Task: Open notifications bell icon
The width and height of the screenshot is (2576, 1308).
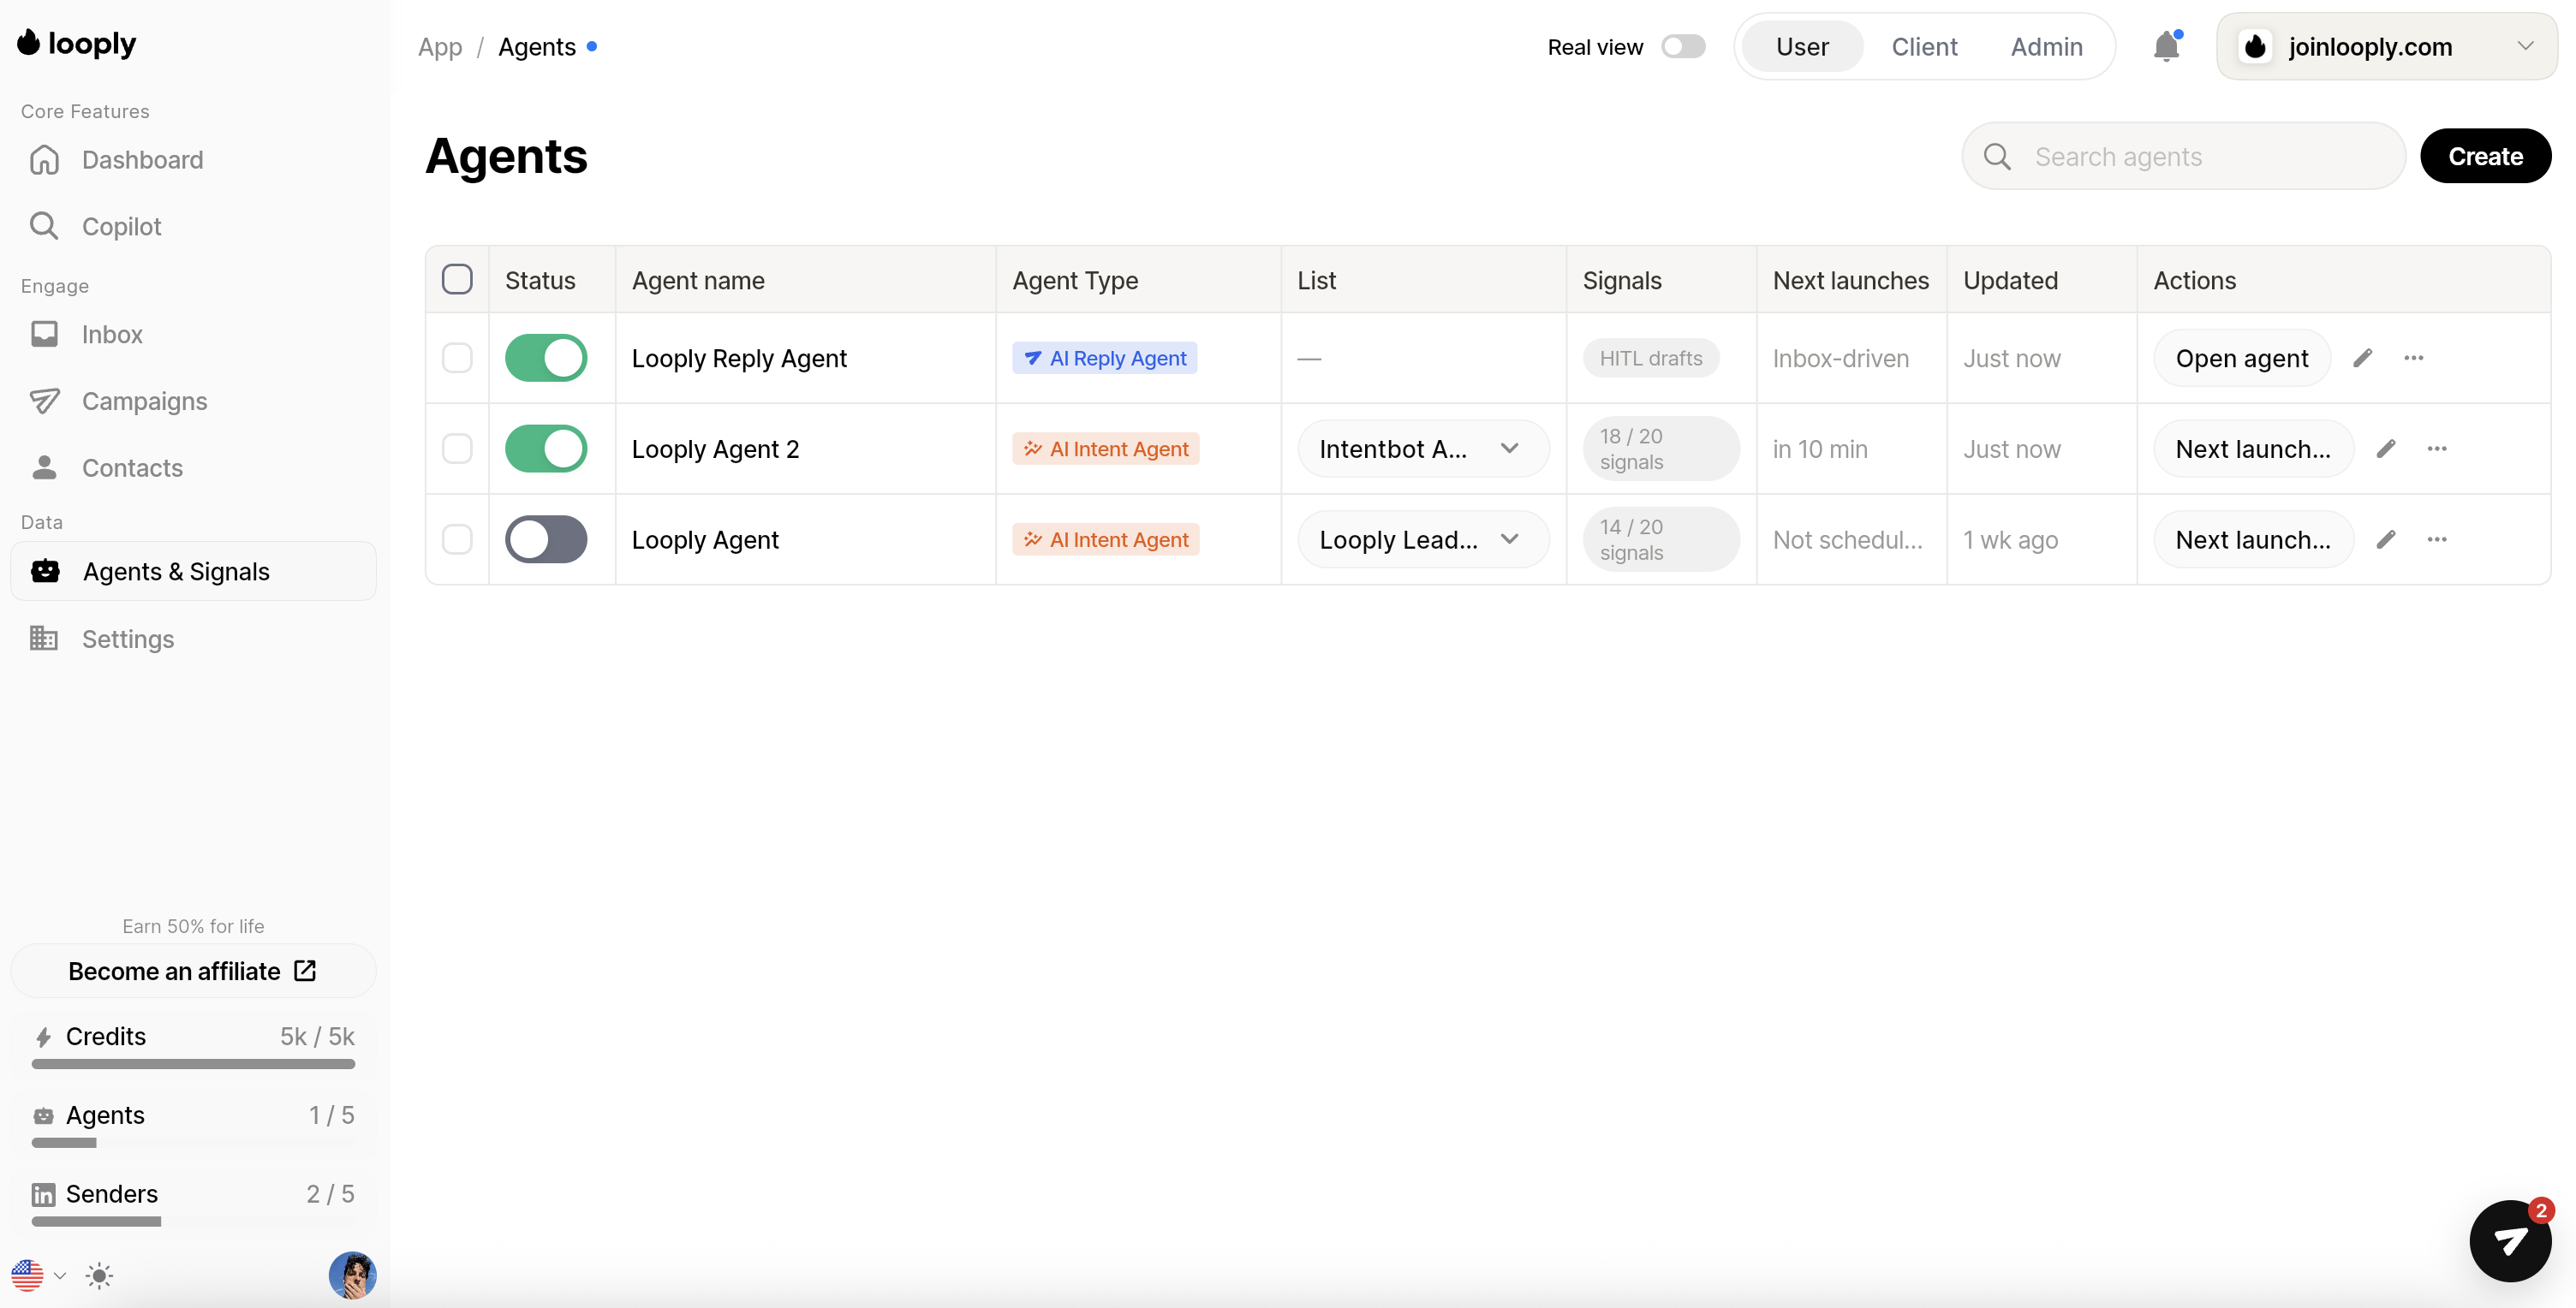Action: point(2166,46)
